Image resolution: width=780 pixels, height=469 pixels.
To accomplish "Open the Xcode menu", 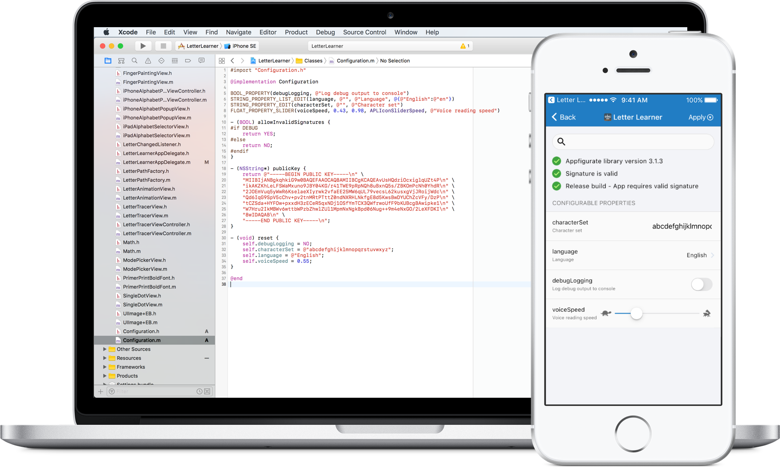I will (x=128, y=32).
